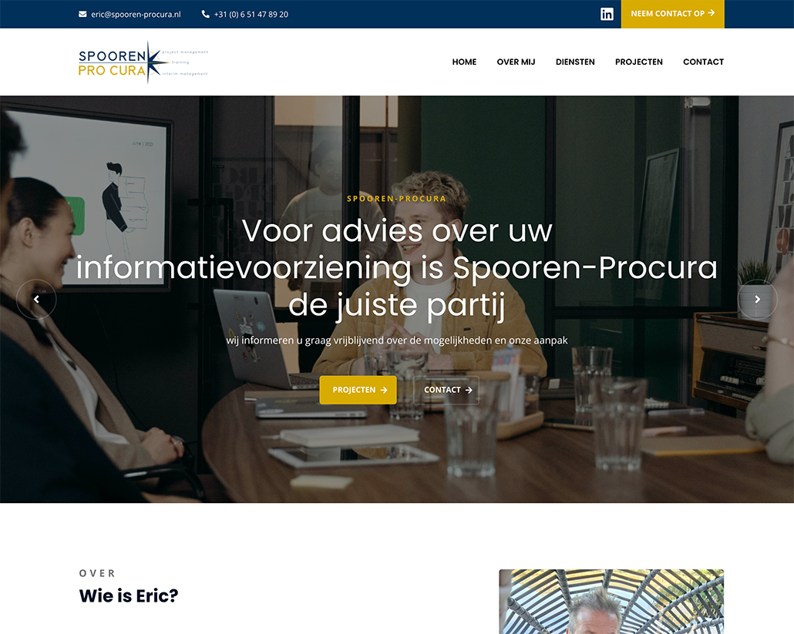Click the +31 phone number link
Image resolution: width=794 pixels, height=634 pixels.
coord(251,14)
